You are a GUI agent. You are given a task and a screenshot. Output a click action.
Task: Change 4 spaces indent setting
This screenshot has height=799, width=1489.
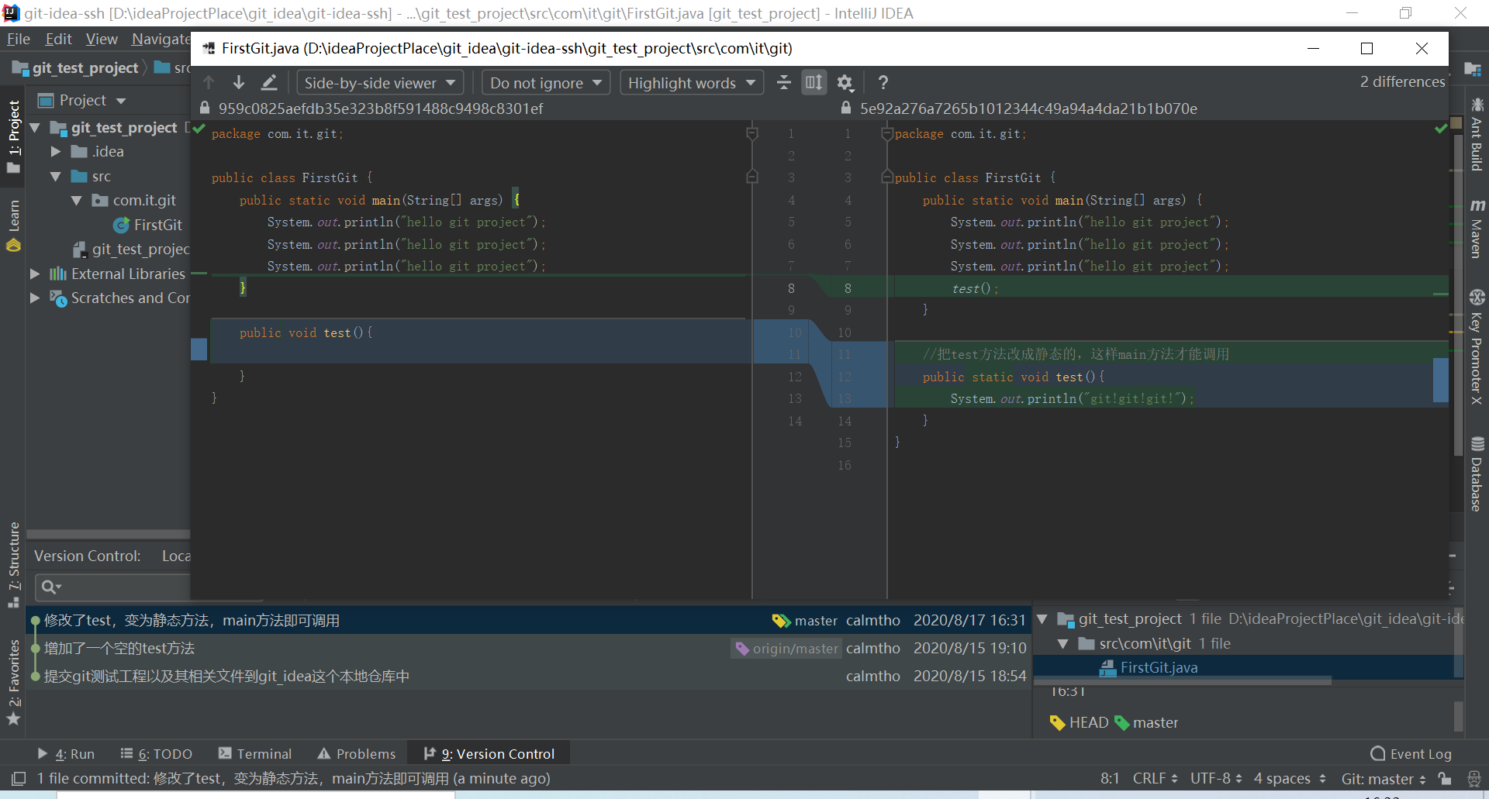(1290, 778)
